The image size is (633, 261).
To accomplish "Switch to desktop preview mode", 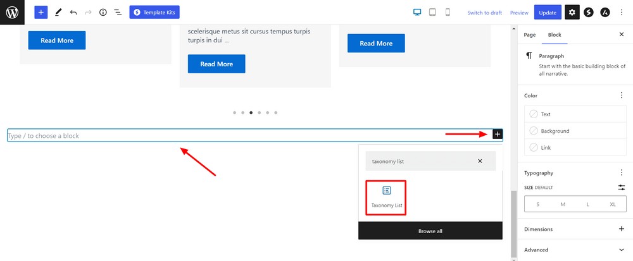I will point(417,12).
